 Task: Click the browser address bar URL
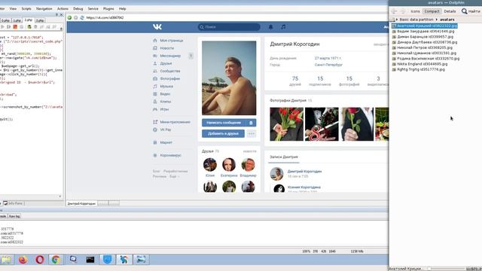(105, 18)
